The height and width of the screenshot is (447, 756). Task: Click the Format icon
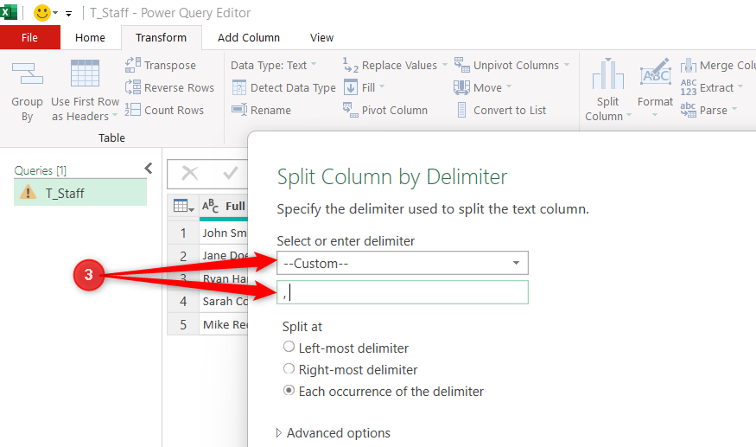pyautogui.click(x=655, y=73)
